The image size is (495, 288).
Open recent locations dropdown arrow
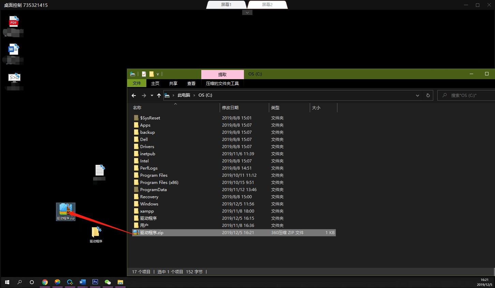pos(152,96)
